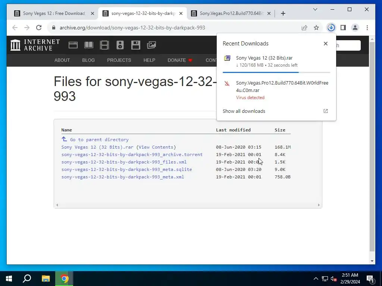Open BLOG menu item
The width and height of the screenshot is (382, 286).
tap(88, 60)
